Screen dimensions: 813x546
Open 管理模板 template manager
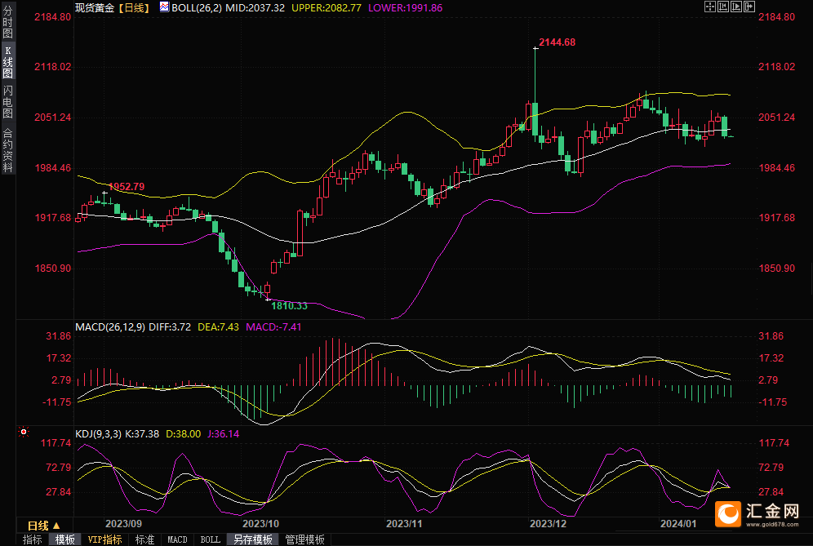coord(304,539)
